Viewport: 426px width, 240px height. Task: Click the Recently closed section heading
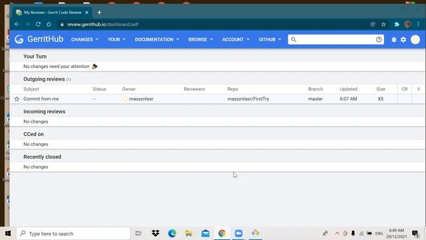(42, 157)
